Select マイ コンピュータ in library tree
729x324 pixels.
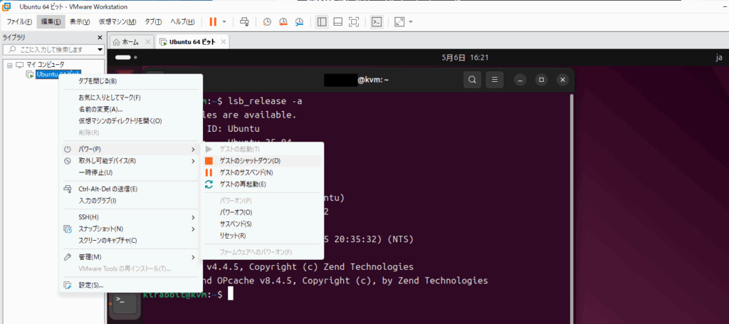coord(46,65)
